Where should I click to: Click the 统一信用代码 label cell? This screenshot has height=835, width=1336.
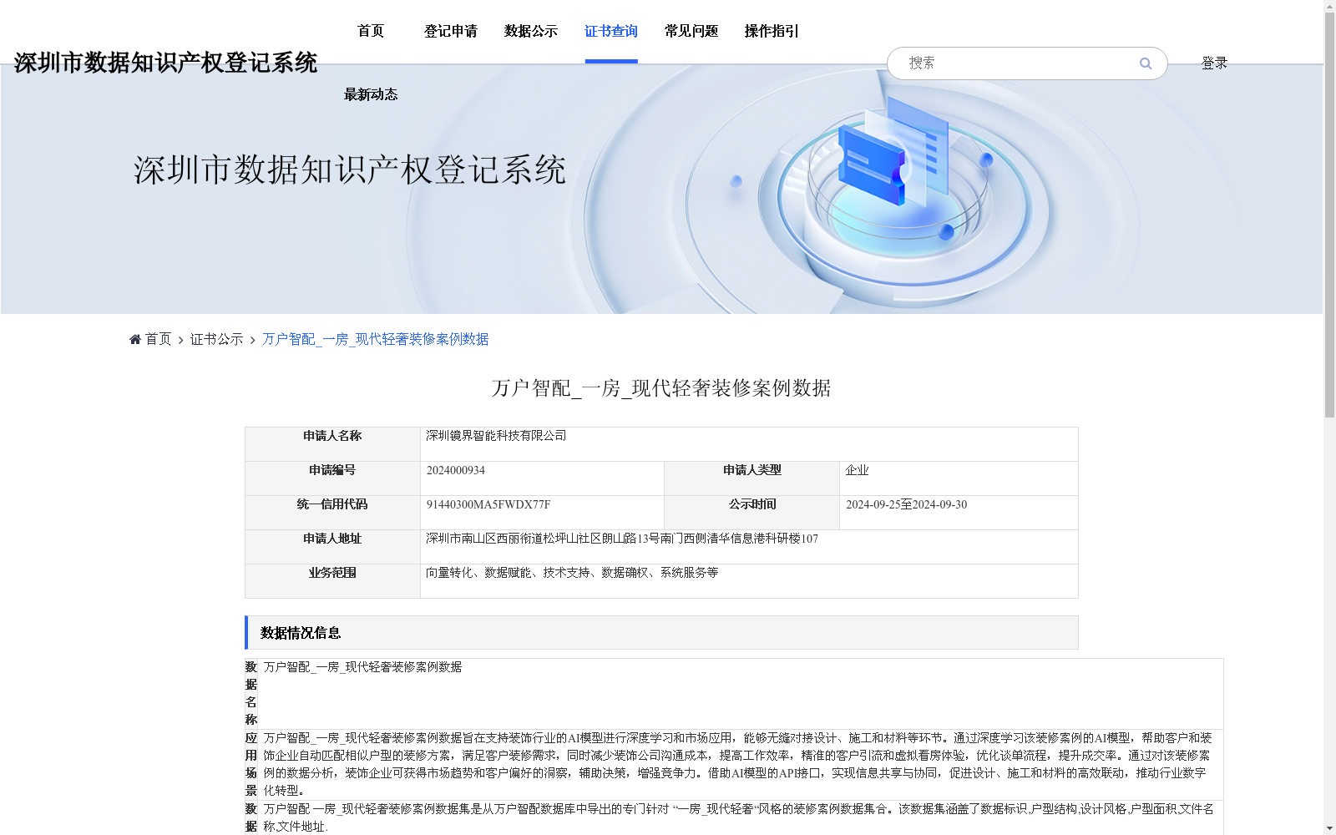click(x=332, y=513)
